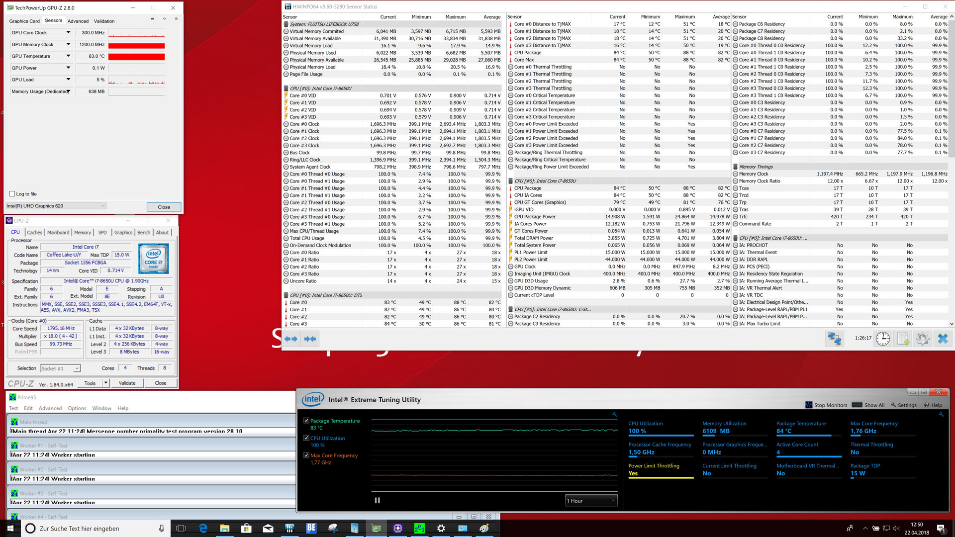Click Tools button in CPU-Z

click(x=90, y=383)
